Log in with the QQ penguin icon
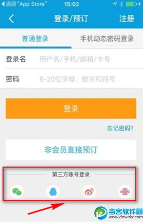 (53, 191)
